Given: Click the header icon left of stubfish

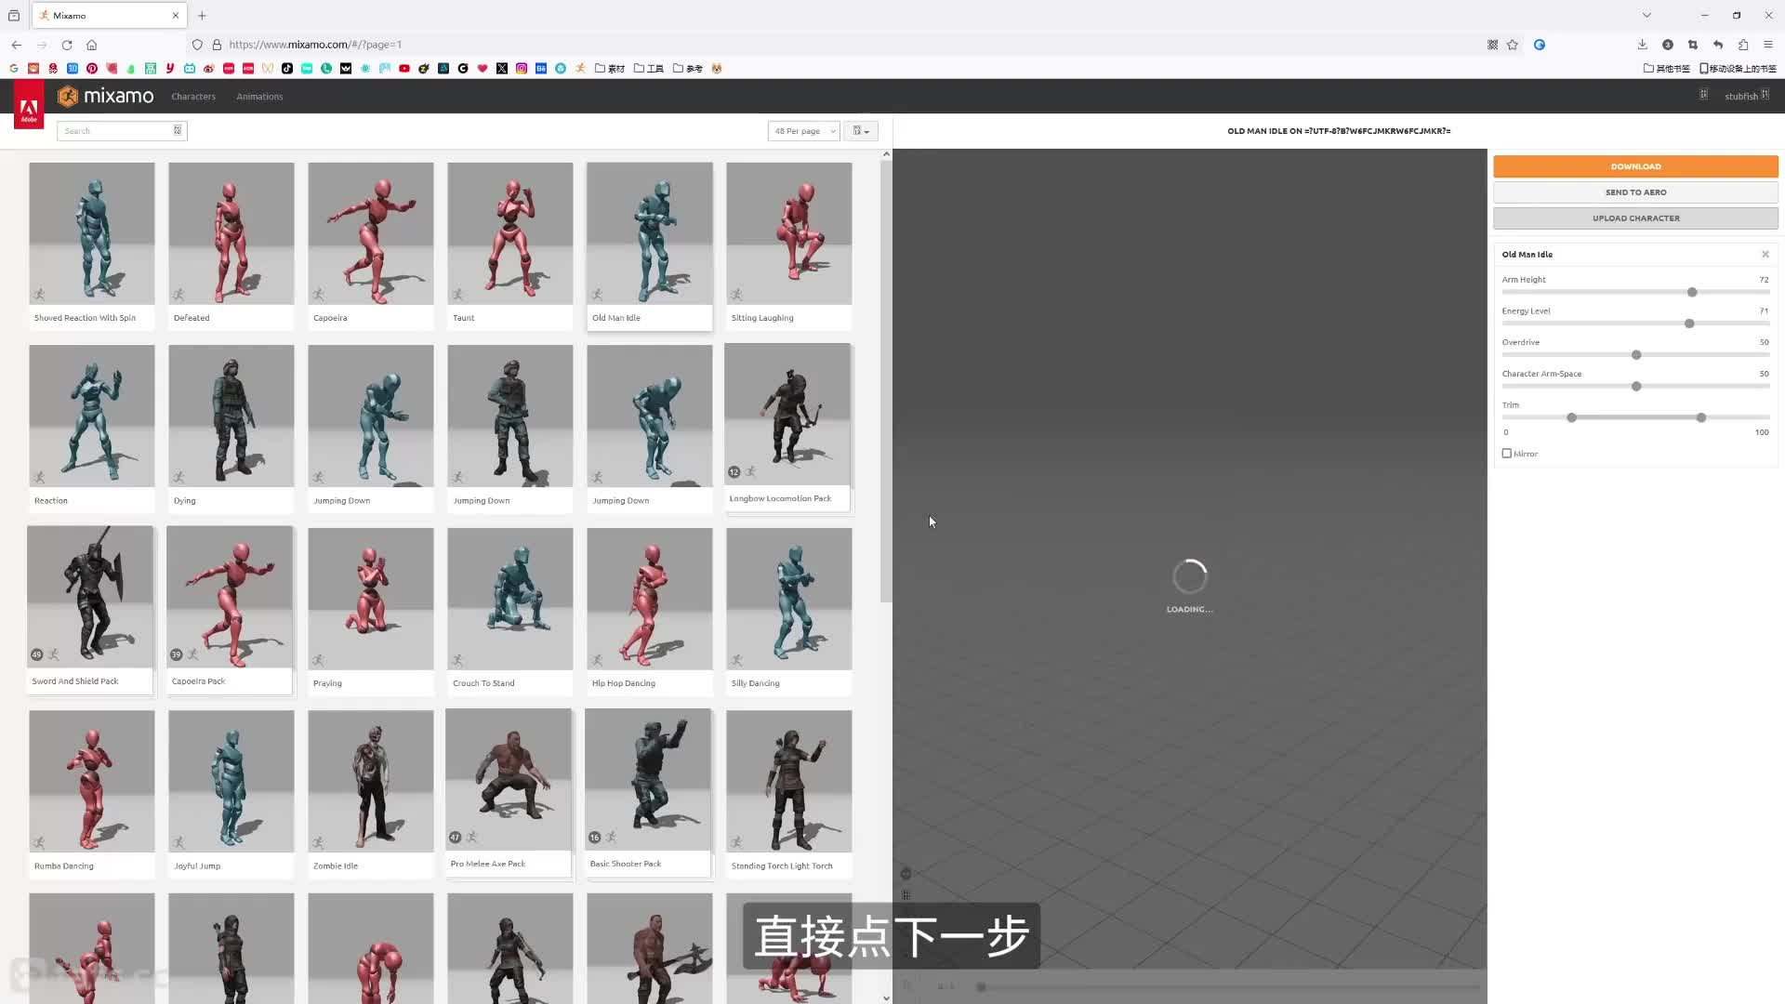Looking at the screenshot, I should click(x=1703, y=95).
